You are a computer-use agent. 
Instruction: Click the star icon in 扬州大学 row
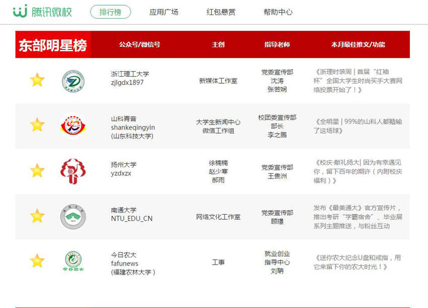pos(37,170)
